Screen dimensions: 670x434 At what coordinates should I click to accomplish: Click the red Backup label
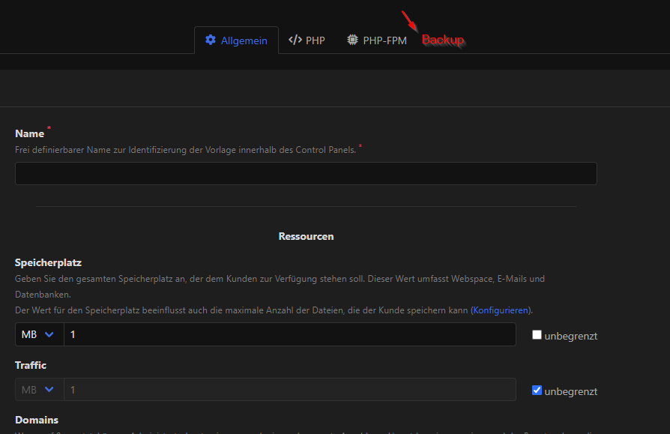coord(443,40)
